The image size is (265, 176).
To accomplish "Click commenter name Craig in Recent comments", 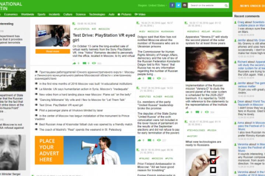I will point(241,22).
